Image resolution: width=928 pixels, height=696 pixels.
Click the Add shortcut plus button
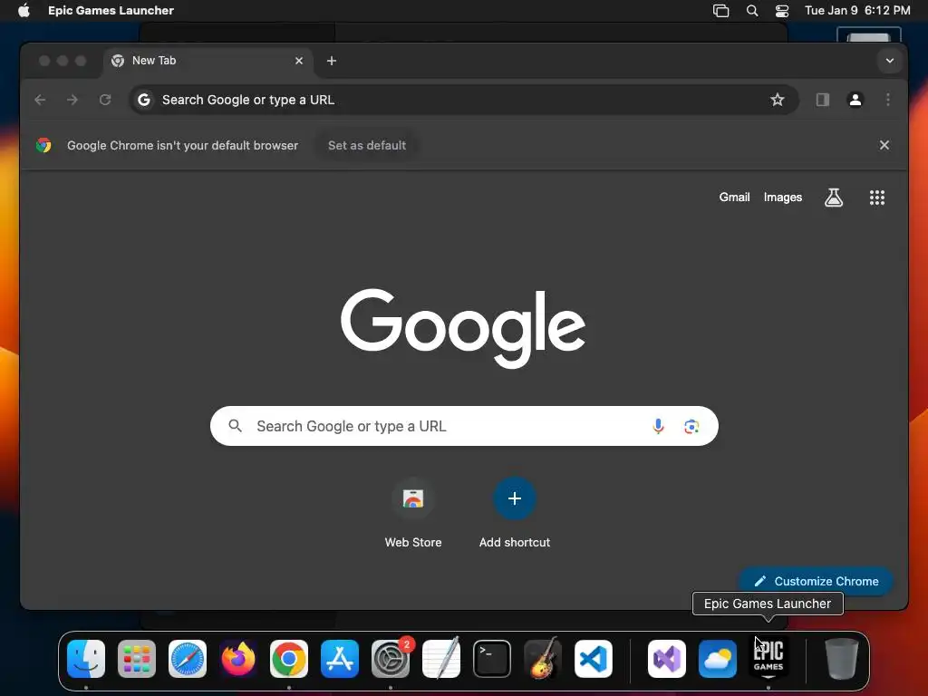click(x=515, y=499)
